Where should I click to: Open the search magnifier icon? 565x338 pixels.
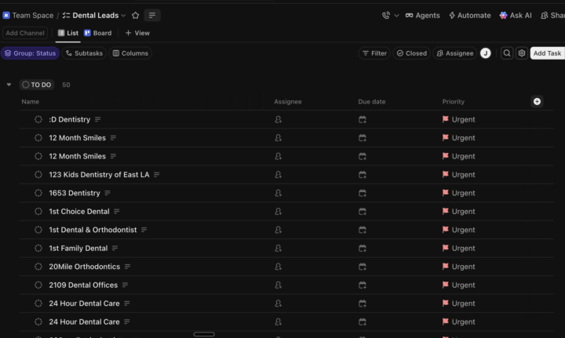coord(507,53)
